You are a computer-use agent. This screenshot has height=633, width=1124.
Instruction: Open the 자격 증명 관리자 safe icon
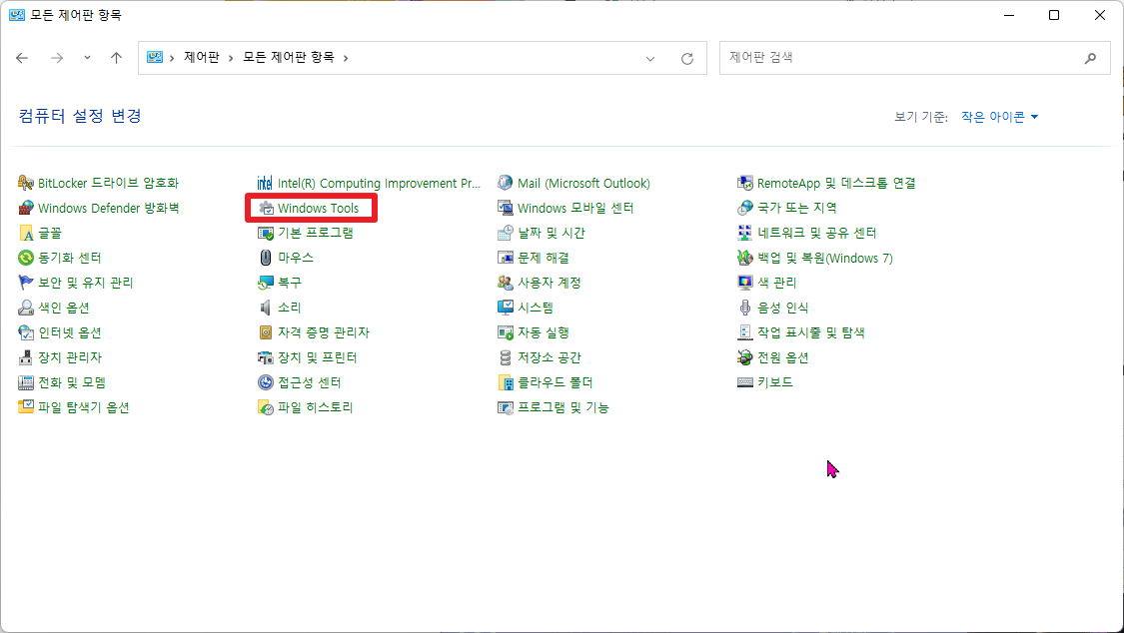tap(266, 332)
